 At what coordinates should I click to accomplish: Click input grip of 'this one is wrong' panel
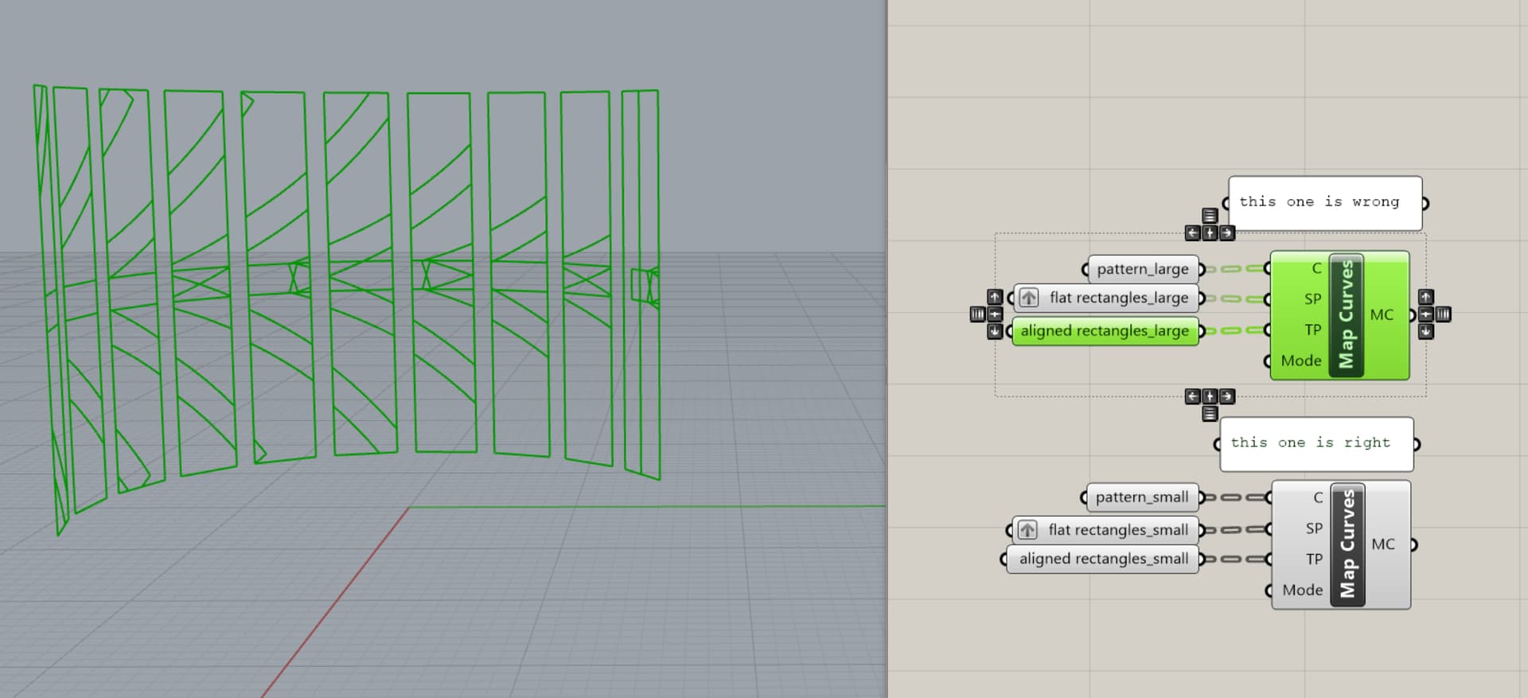point(1226,204)
